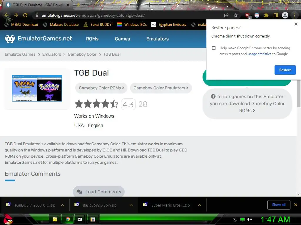Viewport: 301px width, 225px height.
Task: Open the Chrome three-dot menu
Action: (x=295, y=15)
